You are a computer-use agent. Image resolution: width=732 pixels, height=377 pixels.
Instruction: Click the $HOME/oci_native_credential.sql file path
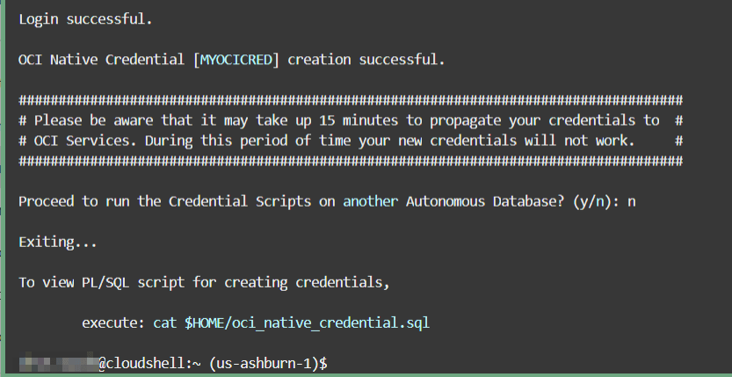coord(306,323)
